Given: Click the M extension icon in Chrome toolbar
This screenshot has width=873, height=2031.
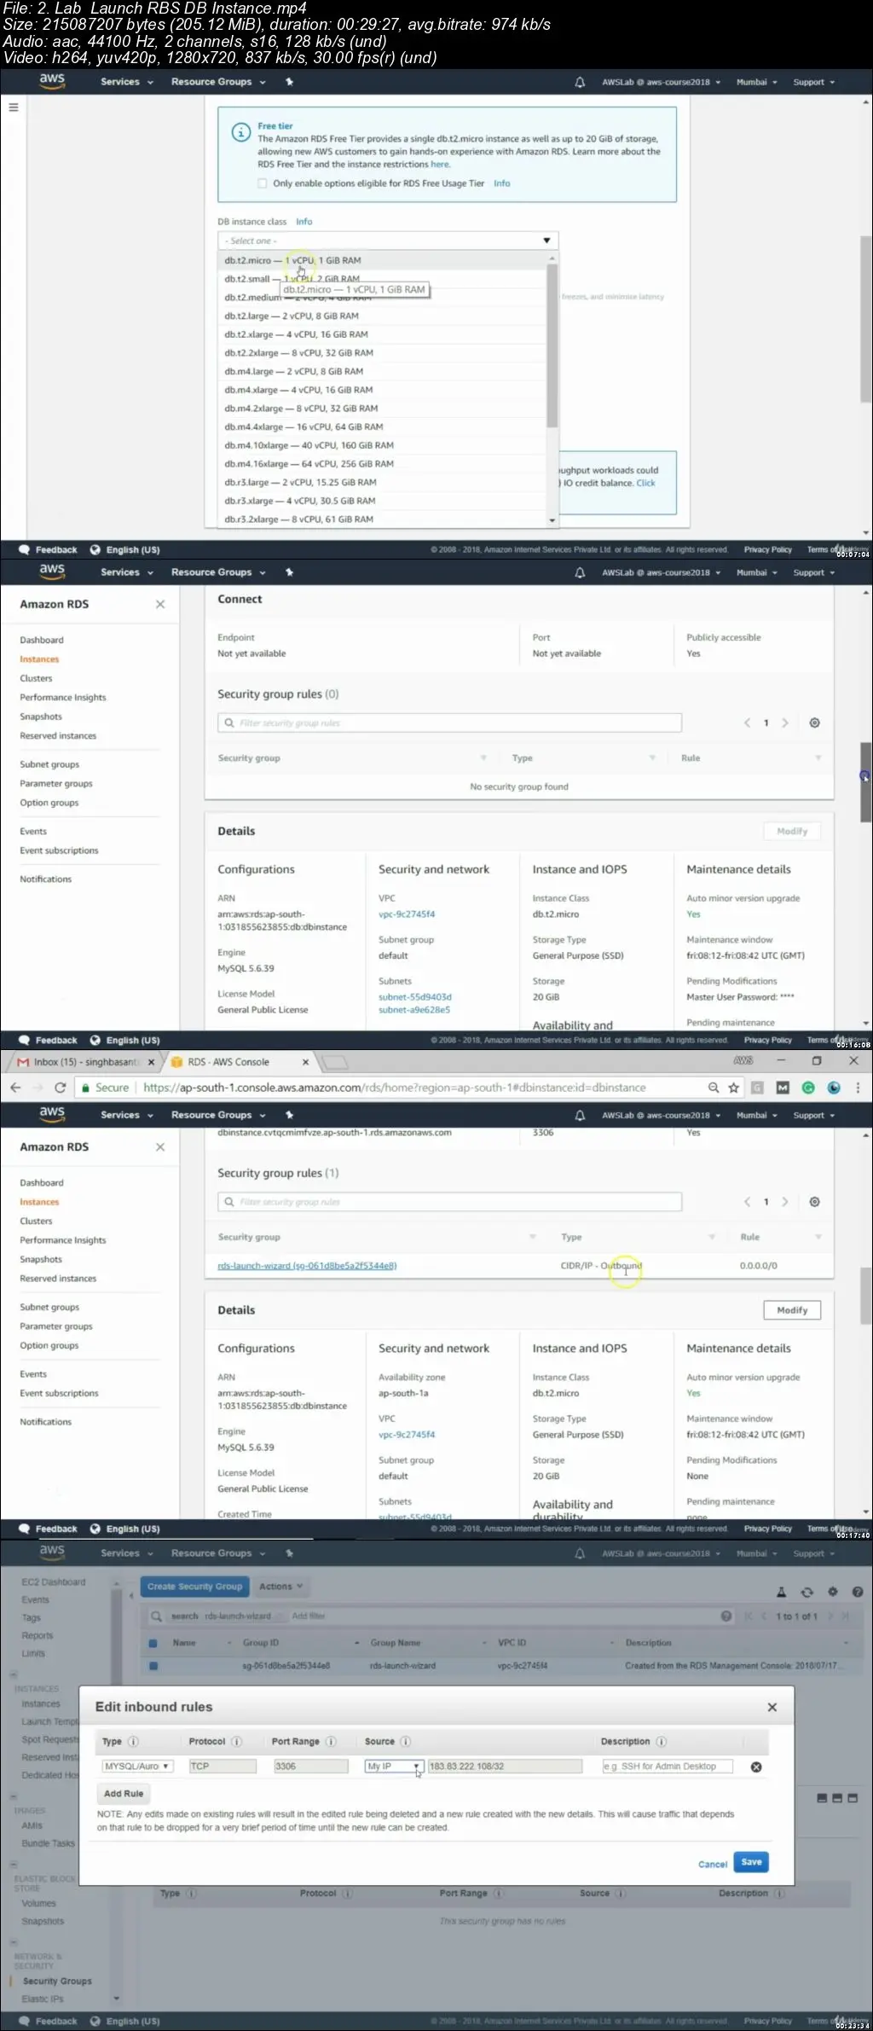Looking at the screenshot, I should click(x=783, y=1088).
